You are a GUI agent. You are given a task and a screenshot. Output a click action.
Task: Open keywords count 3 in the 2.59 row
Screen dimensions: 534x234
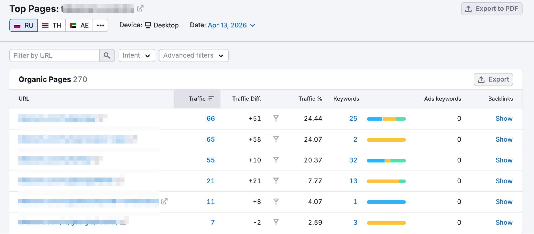[355, 223]
